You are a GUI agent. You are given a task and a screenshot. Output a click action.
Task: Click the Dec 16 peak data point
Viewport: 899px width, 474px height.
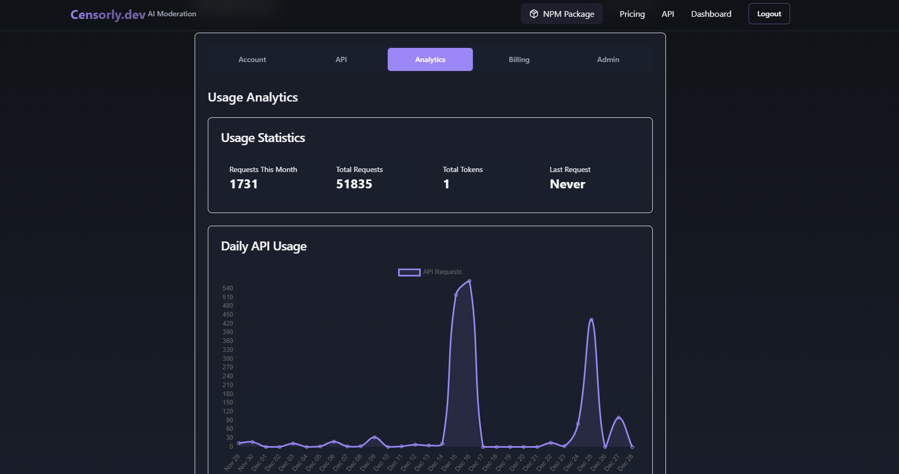(469, 281)
